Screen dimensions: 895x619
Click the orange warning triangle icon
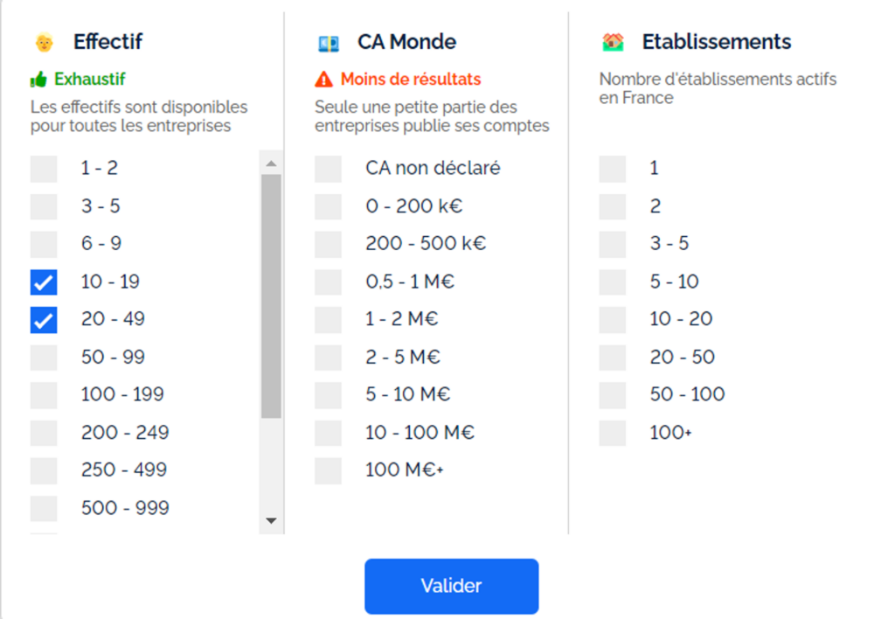[324, 80]
